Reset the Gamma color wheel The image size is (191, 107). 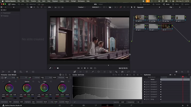point(33,81)
